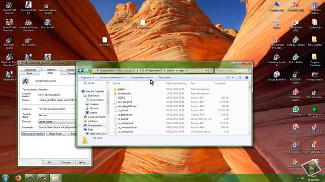The width and height of the screenshot is (325, 182).
Task: Switch to the Segurança tab in Properties
Action: pos(30,70)
